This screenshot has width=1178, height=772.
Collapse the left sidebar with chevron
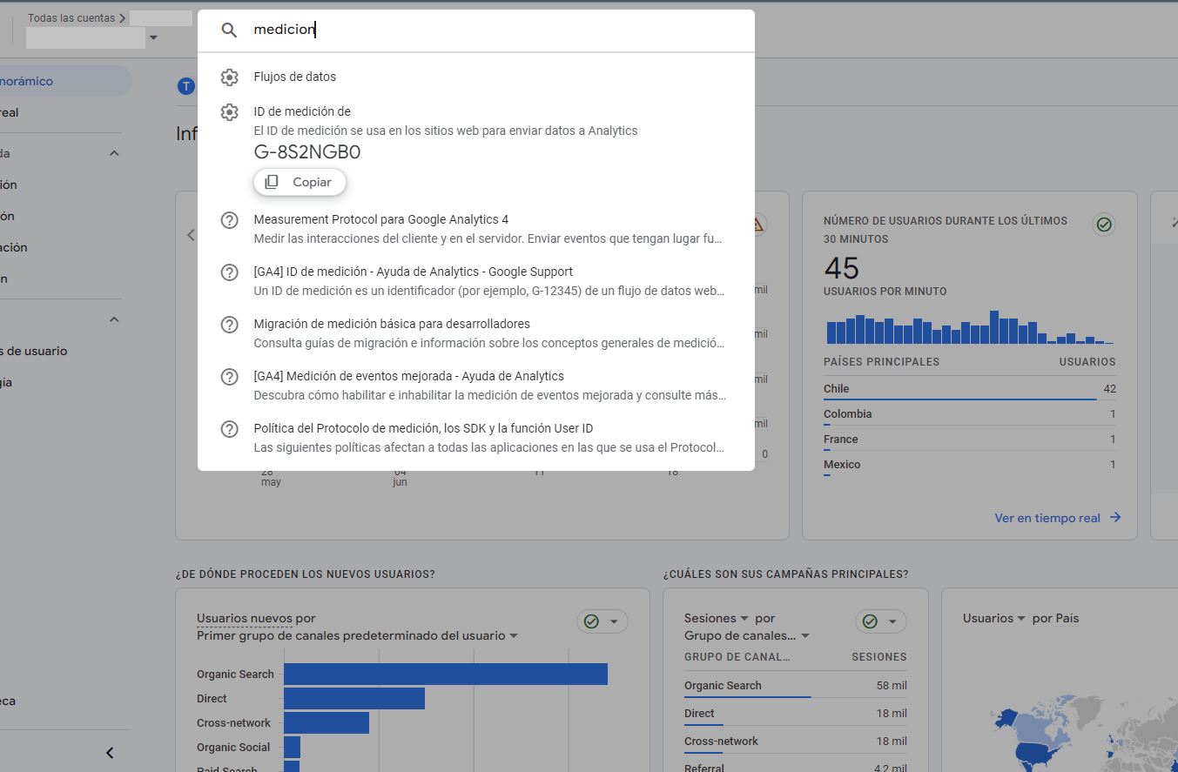pyautogui.click(x=110, y=753)
